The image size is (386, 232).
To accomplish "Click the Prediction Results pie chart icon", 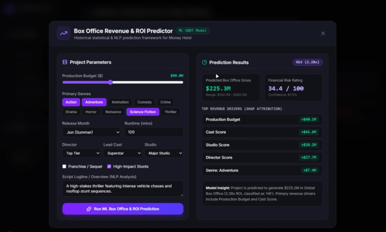I will [x=204, y=62].
